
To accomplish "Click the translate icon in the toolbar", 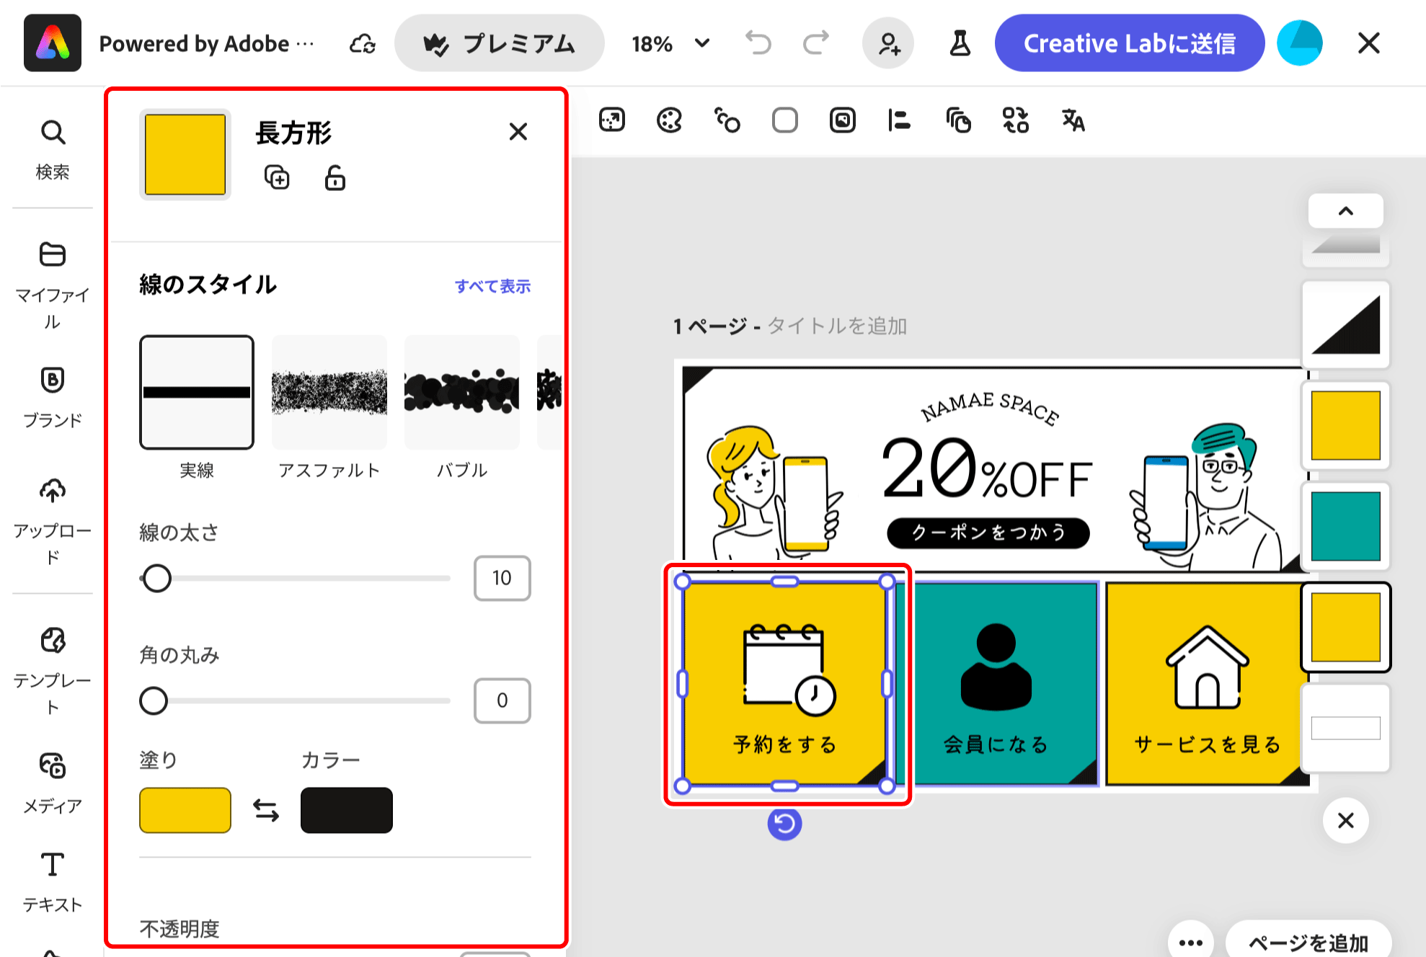I will pyautogui.click(x=1073, y=120).
